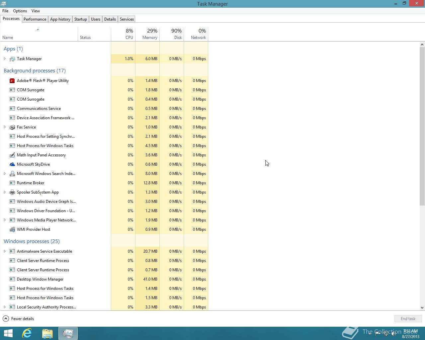Screen dimensions: 425x340
Task: Click the scrollbar up arrow
Action: coord(422,44)
